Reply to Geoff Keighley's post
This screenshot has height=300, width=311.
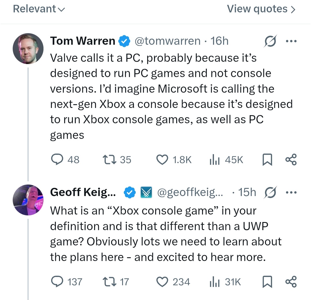(x=57, y=282)
